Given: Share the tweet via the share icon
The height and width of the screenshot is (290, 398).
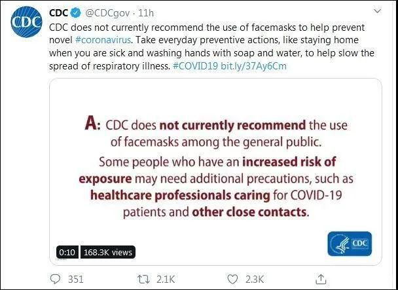Looking at the screenshot, I should pyautogui.click(x=320, y=279).
